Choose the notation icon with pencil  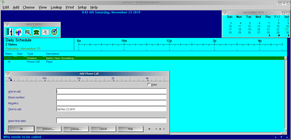[28, 32]
